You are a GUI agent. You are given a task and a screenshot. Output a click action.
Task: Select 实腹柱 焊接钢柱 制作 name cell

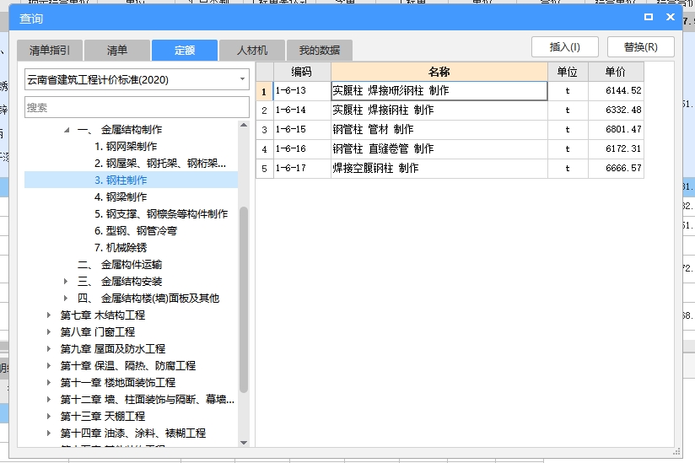(439, 110)
